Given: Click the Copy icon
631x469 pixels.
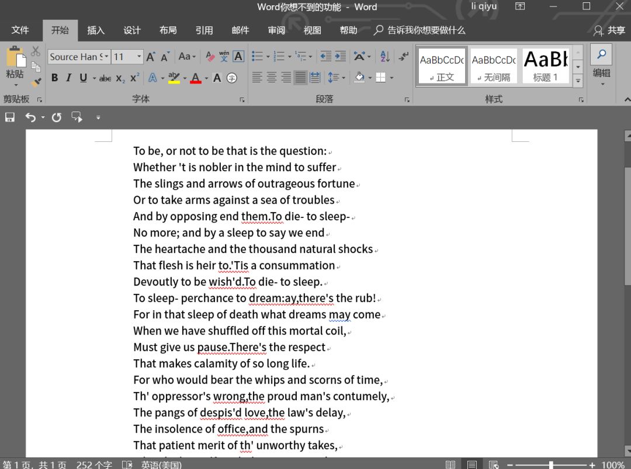Looking at the screenshot, I should click(x=36, y=67).
